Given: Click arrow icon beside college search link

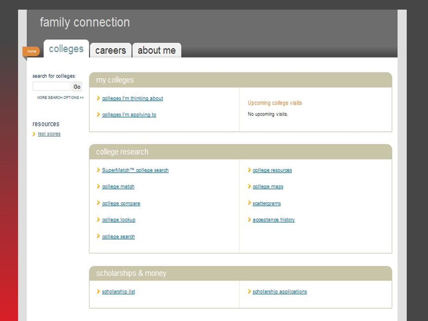Looking at the screenshot, I should click(98, 236).
